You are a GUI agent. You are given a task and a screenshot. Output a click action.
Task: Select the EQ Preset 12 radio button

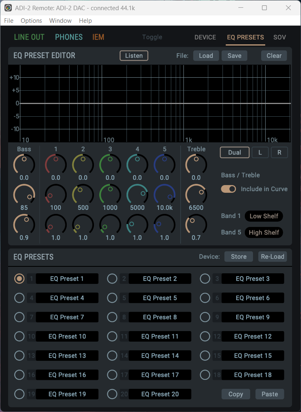point(205,336)
